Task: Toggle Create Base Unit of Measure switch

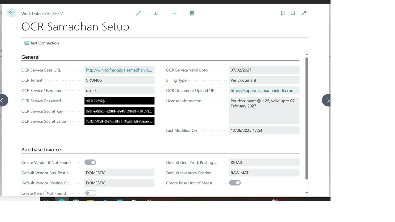Action: click(235, 183)
